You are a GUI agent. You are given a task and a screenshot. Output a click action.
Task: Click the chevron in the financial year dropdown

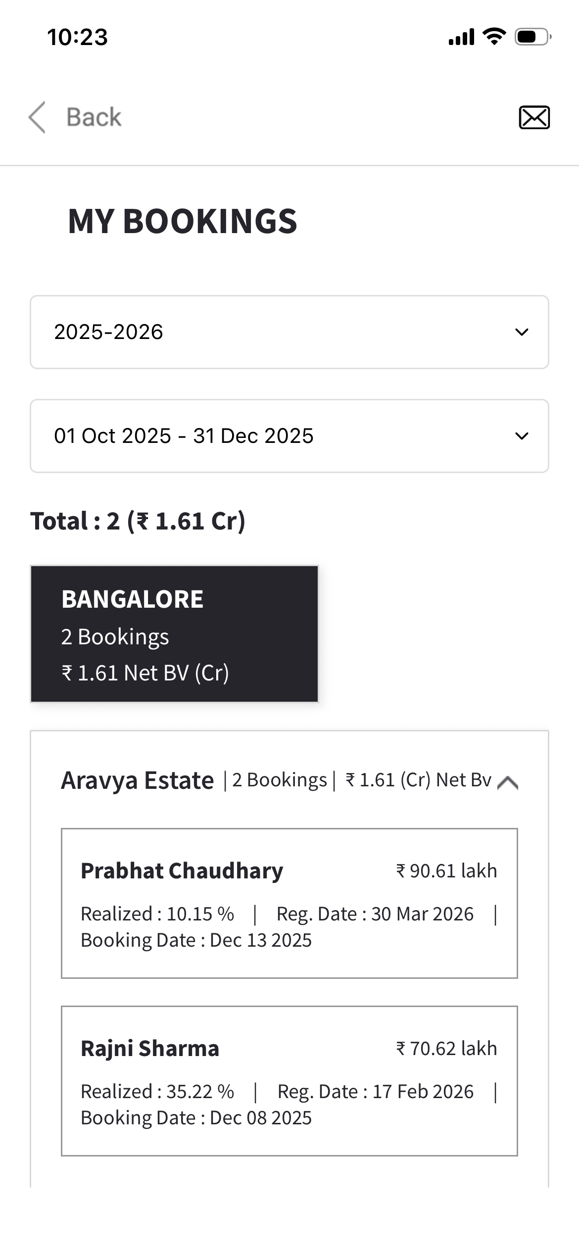click(522, 332)
